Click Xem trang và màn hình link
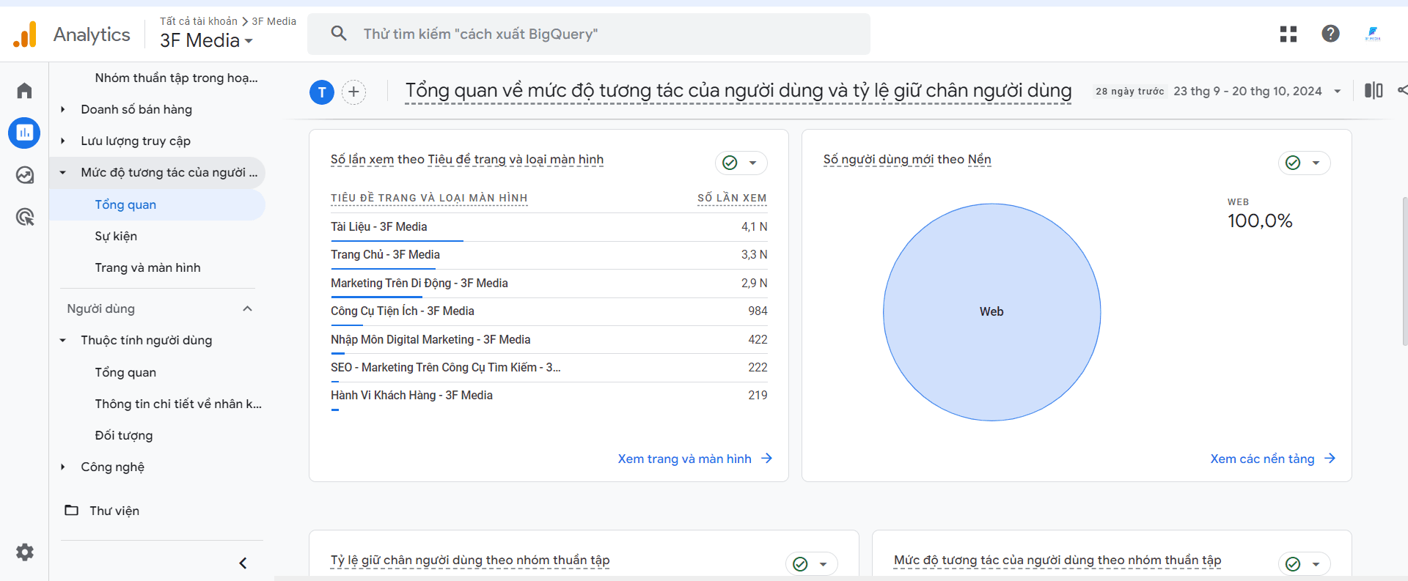The width and height of the screenshot is (1408, 581). click(x=684, y=459)
